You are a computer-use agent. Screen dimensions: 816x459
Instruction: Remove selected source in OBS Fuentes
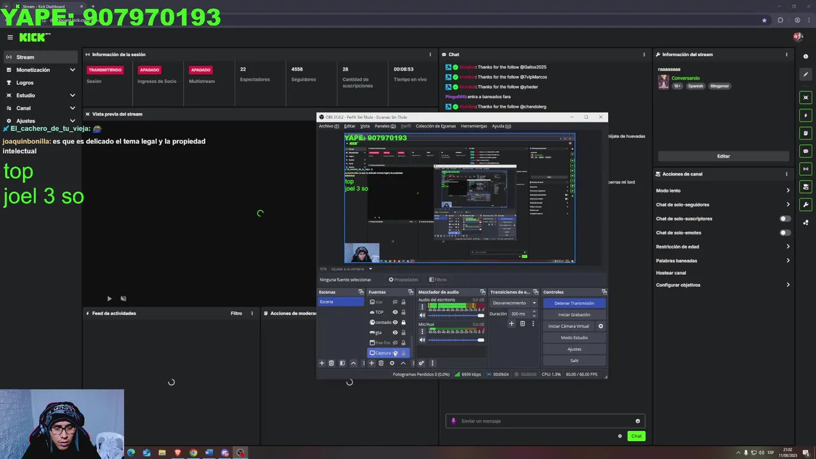pos(381,363)
